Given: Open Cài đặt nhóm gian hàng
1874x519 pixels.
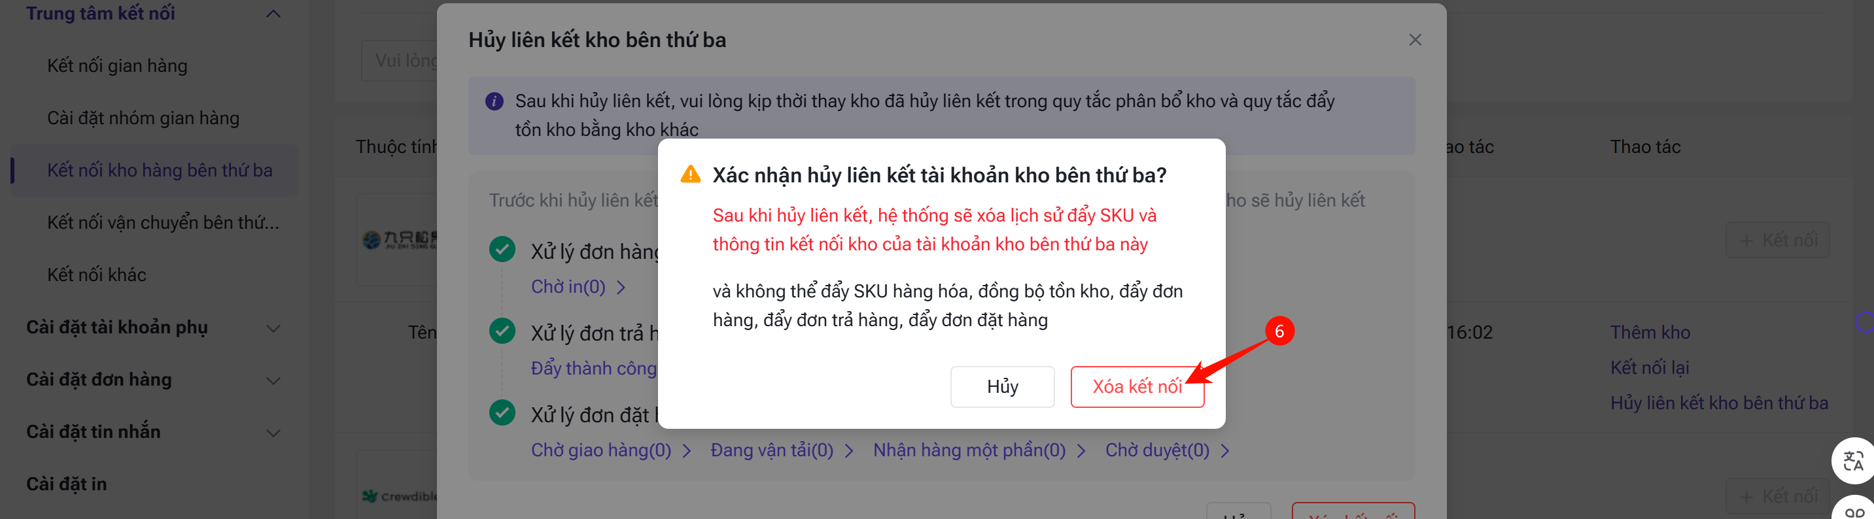Looking at the screenshot, I should (143, 118).
